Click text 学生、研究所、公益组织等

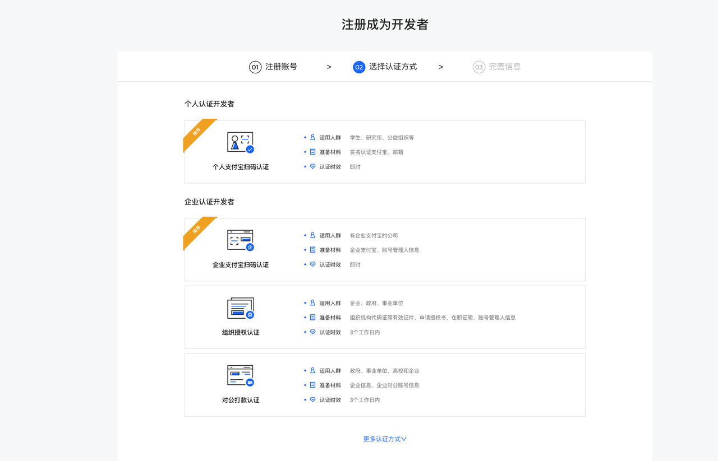(382, 138)
